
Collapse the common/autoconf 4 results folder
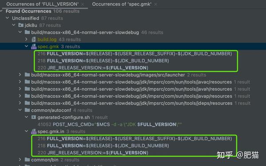pyautogui.click(x=20, y=110)
